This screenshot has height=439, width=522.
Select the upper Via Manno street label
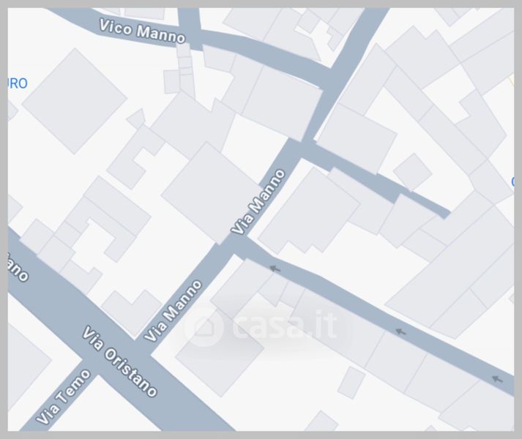258,202
